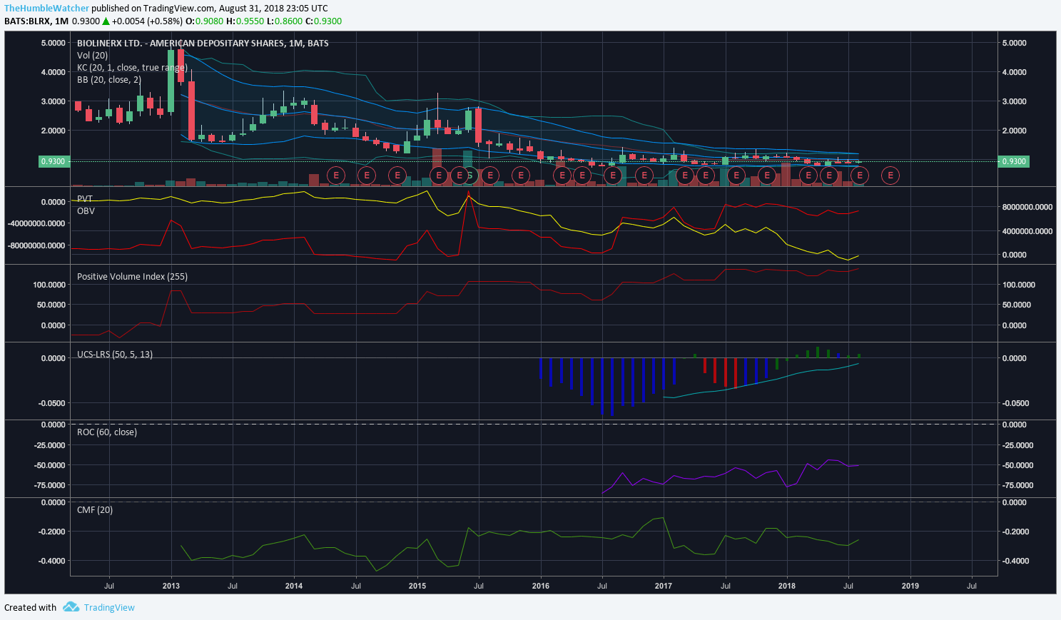The height and width of the screenshot is (620, 1061).
Task: Click the ROC (60, close) label
Action: coord(106,432)
